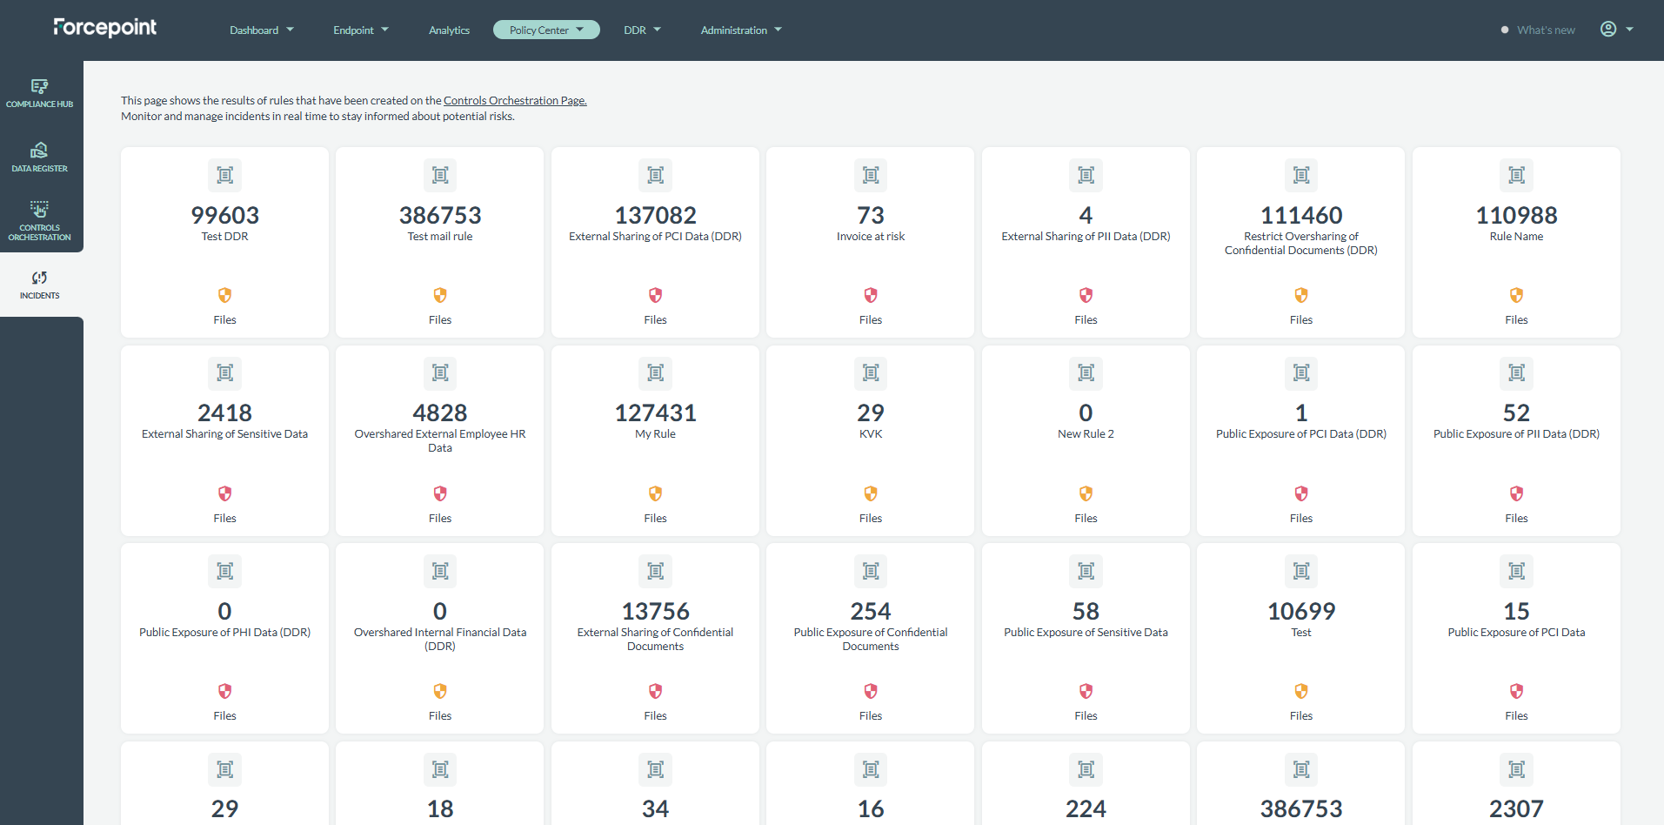This screenshot has height=825, width=1664.
Task: Open the Test mail rule name
Action: tap(440, 236)
